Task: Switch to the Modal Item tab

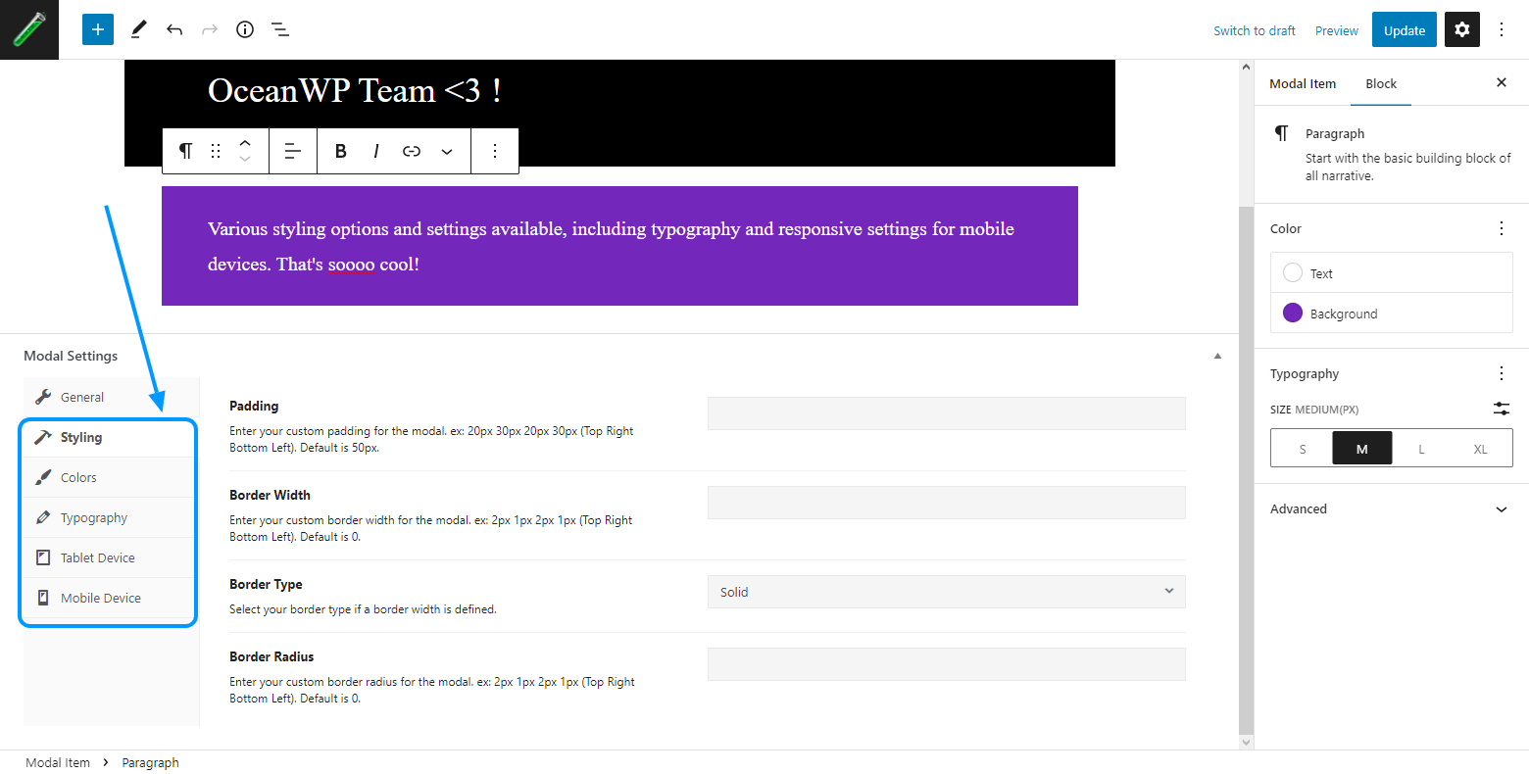Action: pos(1303,83)
